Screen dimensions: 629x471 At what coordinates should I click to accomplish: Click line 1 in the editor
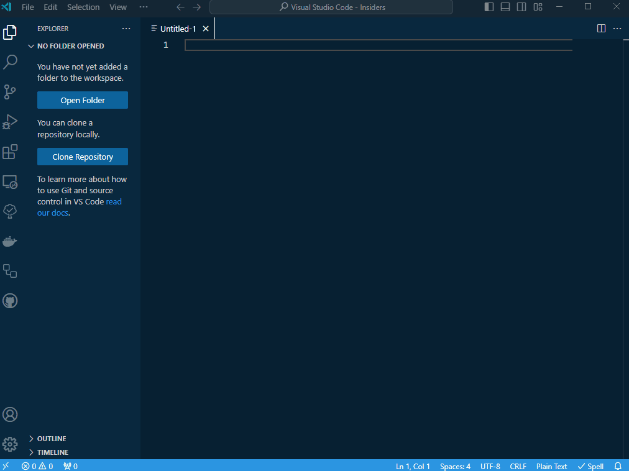(379, 45)
